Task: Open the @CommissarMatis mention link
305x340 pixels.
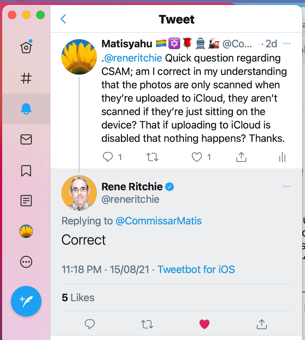Action: pos(159,221)
